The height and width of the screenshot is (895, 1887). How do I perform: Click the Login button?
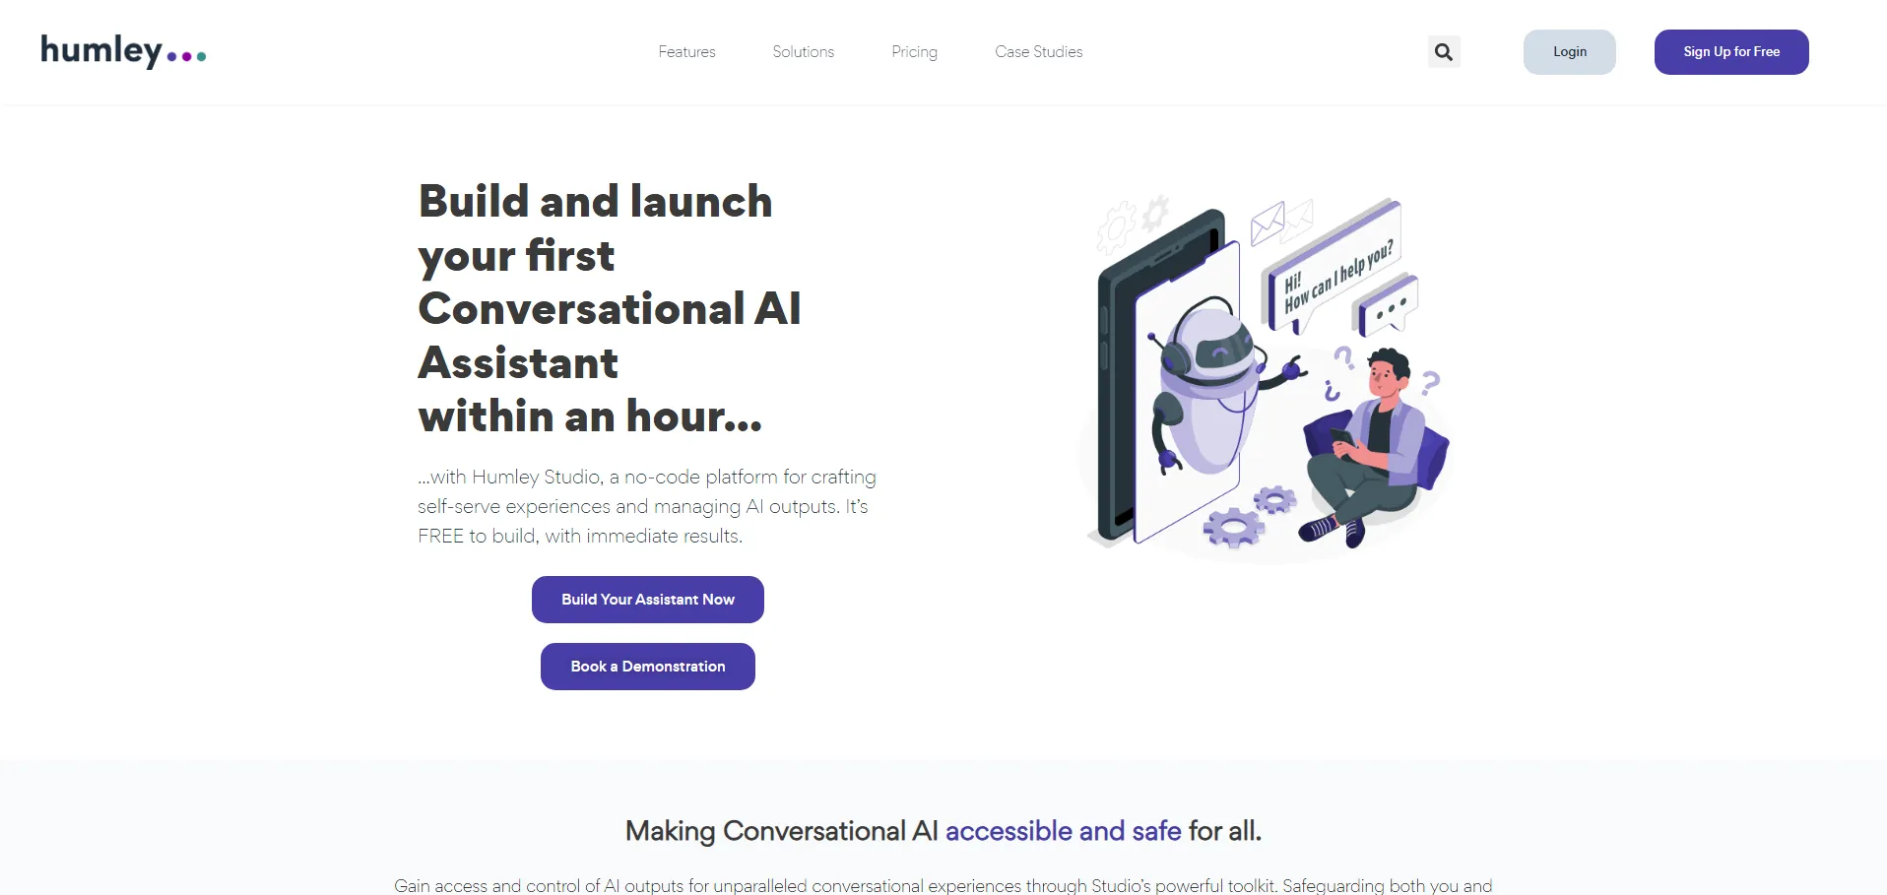pyautogui.click(x=1570, y=52)
